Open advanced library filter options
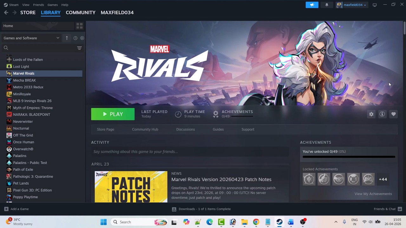Viewport: 406px width, 228px height. click(79, 48)
